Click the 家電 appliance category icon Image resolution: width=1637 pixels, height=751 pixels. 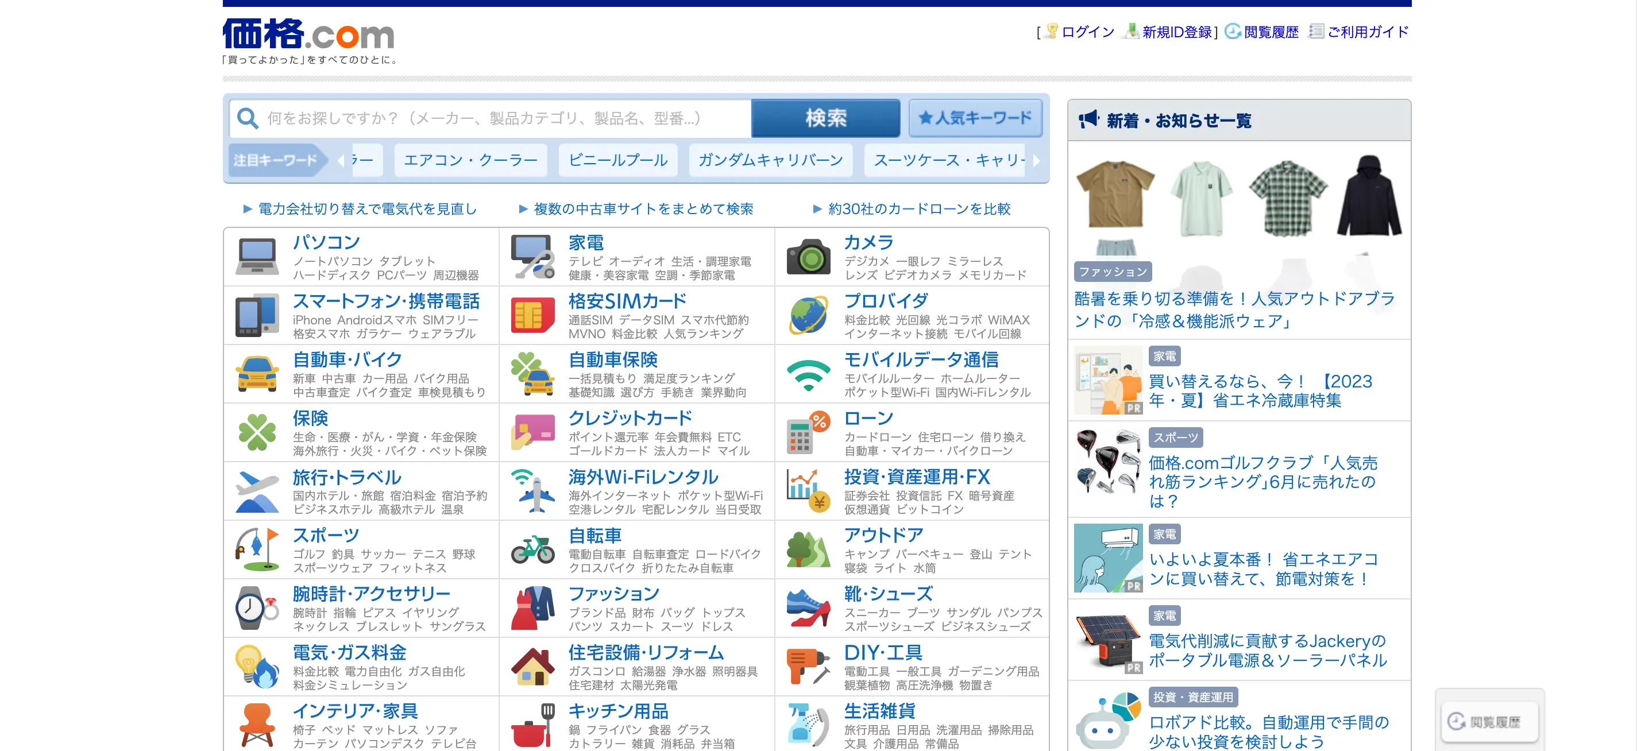[532, 257]
